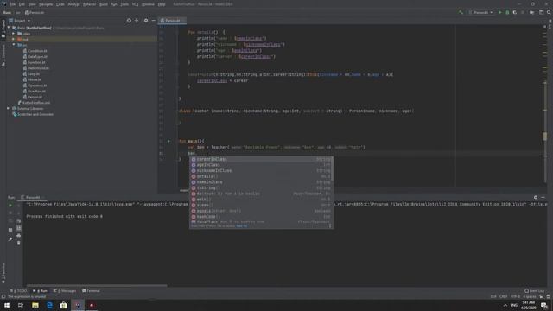
Task: Toggle the tool window bars icon in the bottom-left corner
Action: click(x=3, y=297)
